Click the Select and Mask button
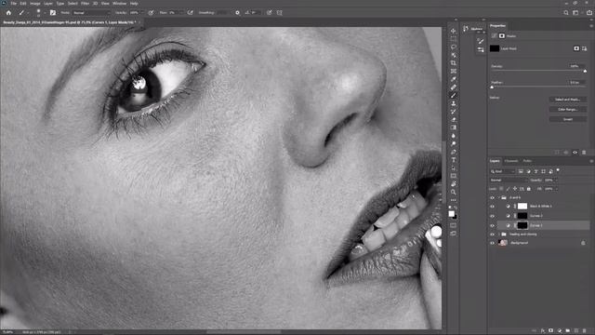Screen dimensions: 595x335 tap(568, 100)
